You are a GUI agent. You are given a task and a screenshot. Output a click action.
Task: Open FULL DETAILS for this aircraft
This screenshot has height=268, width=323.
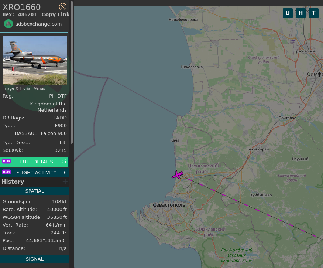34,162
